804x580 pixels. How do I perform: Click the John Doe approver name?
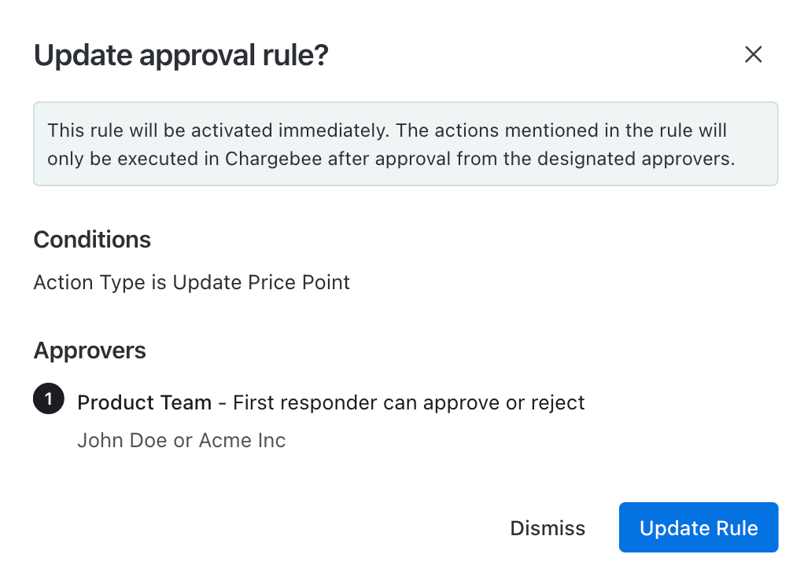coord(122,440)
